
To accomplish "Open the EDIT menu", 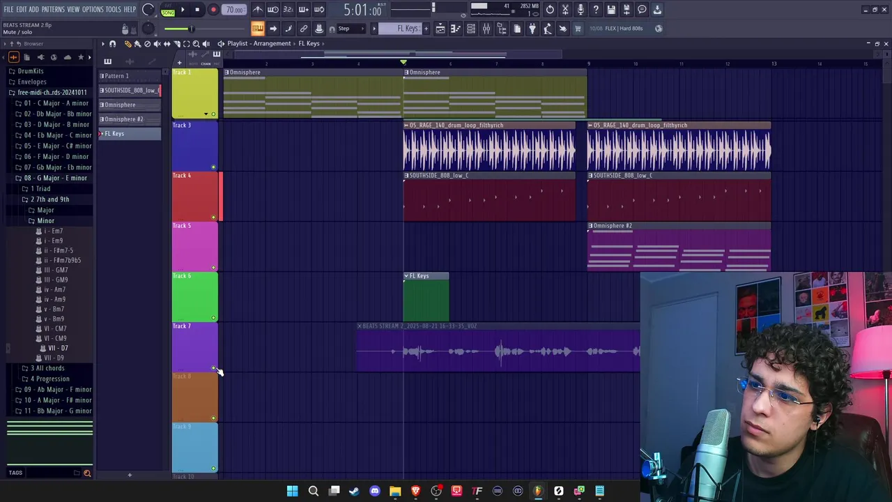I will coord(22,10).
